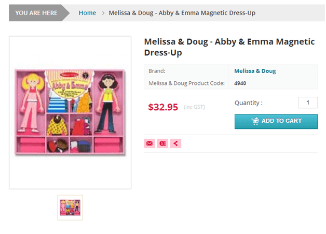326x234 pixels.
Task: Open the share icon options
Action: click(x=175, y=143)
